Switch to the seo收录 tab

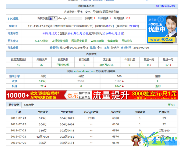(29, 105)
